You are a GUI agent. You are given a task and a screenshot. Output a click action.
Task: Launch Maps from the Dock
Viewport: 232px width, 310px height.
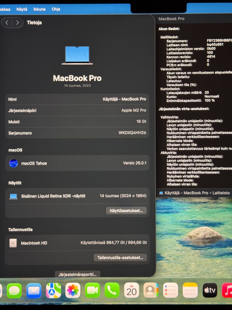click(53, 290)
